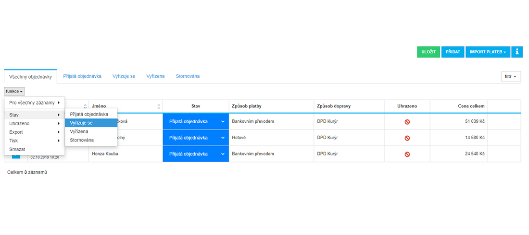
Task: Expand the Uhrazeno submenu
Action: 35,124
